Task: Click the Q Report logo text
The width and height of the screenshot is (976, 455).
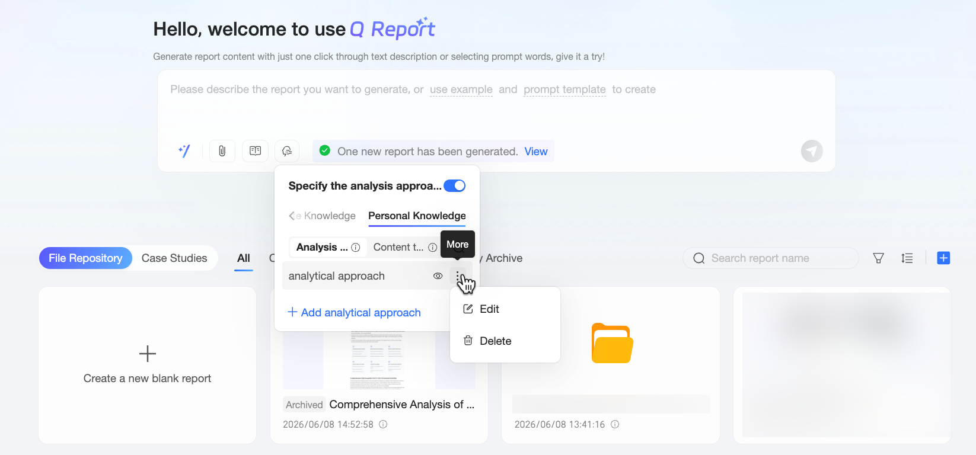Action: [x=393, y=28]
